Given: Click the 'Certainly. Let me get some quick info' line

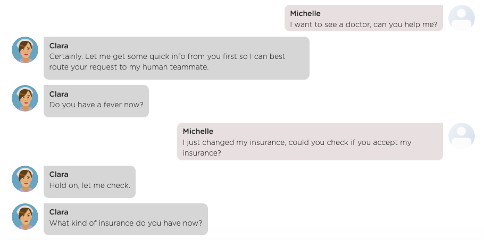Looking at the screenshot, I should point(168,57).
